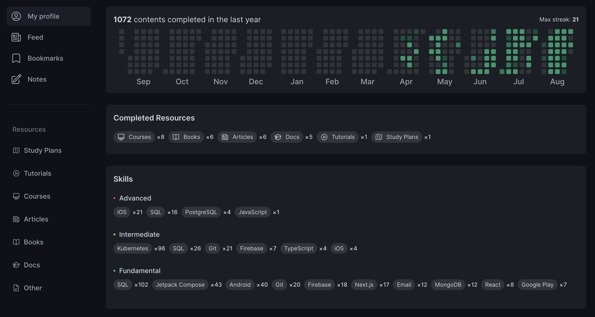The height and width of the screenshot is (317, 595).
Task: Click the Max streak: 21 label
Action: click(559, 20)
